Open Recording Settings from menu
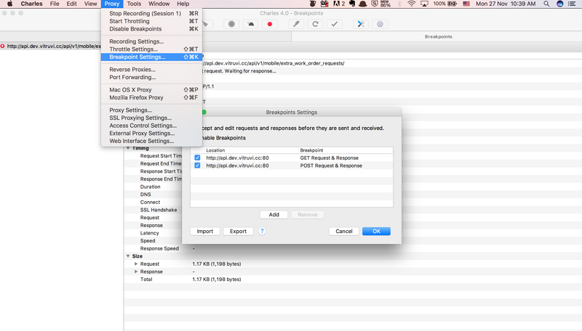Image resolution: width=582 pixels, height=331 pixels. coord(151,41)
